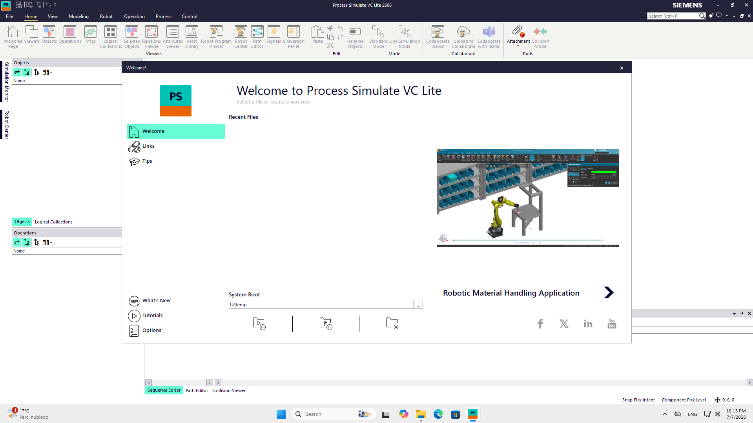Open the Objects panel column settings dropdown
The width and height of the screenshot is (753, 423).
pyautogui.click(x=47, y=72)
